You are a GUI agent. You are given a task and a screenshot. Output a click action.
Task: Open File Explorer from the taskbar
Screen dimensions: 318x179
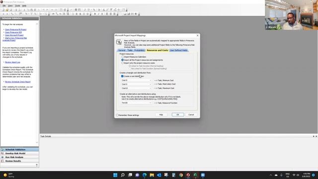click(152, 175)
